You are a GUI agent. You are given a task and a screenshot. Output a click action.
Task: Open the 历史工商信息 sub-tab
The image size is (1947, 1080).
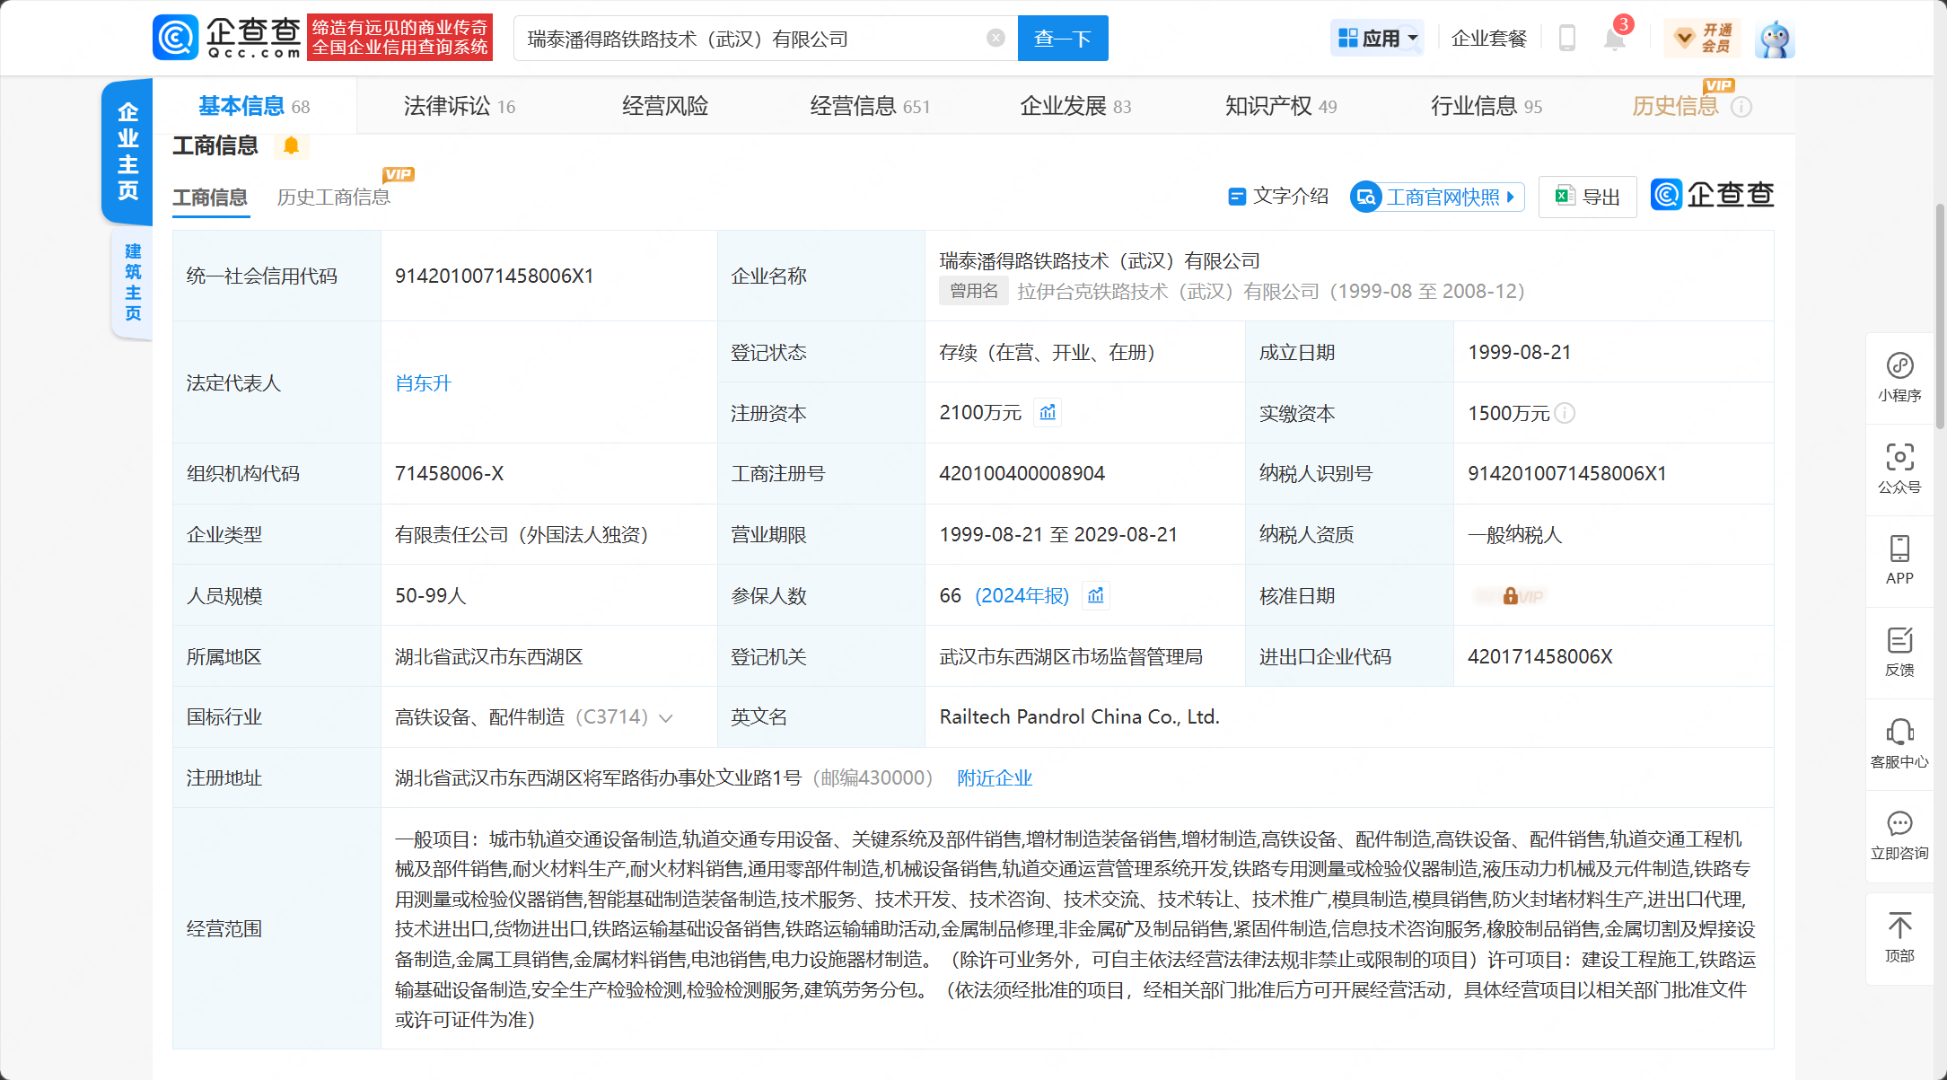pos(333,198)
